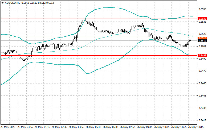Click the 0.6475 price scale value
Screen dimensions: 208x130
pos(202,71)
